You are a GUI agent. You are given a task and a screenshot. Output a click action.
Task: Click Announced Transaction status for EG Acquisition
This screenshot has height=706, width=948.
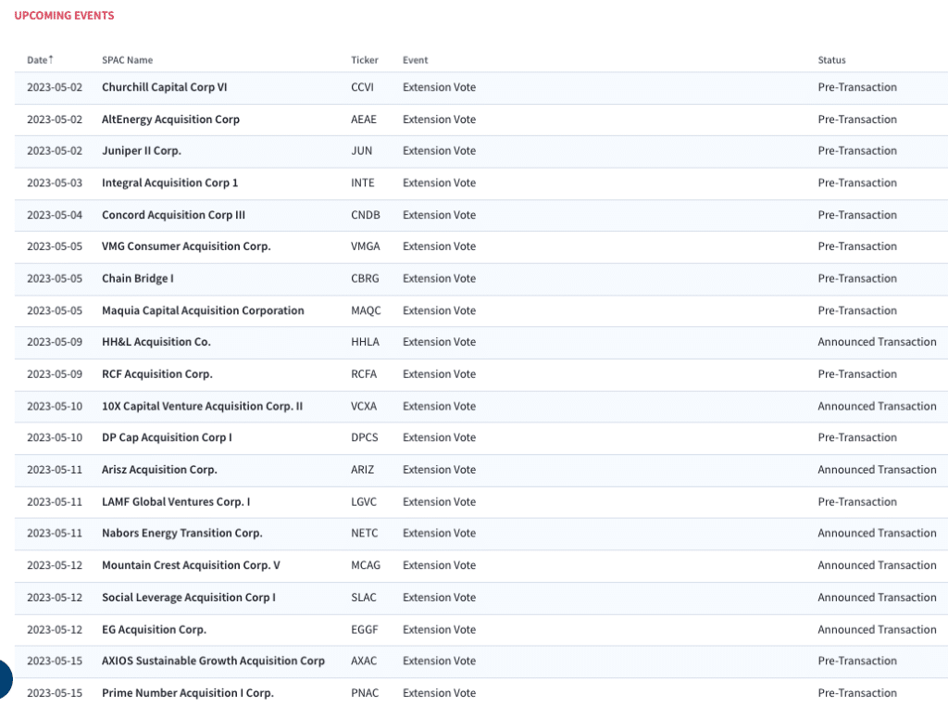point(878,629)
